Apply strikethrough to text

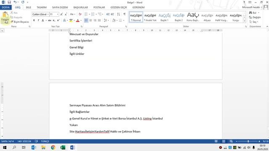click(50, 21)
